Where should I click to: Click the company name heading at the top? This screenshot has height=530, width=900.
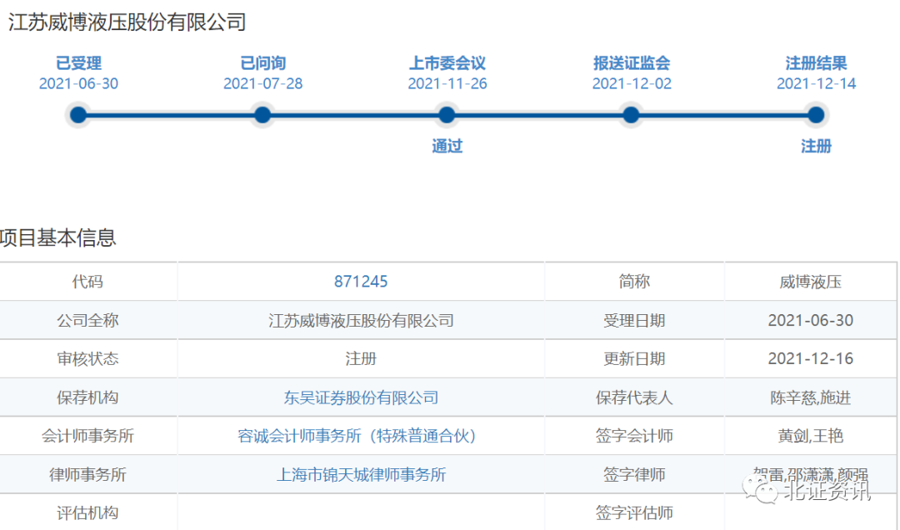point(127,22)
